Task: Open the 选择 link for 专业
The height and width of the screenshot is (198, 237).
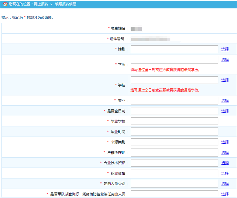Action: coord(225,101)
